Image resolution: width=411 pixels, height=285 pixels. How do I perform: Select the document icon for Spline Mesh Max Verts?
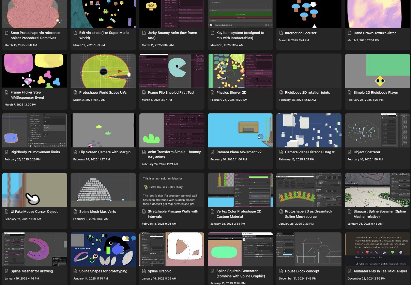click(x=75, y=212)
